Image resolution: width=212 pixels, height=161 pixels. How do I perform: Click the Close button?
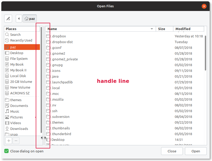pos(172,151)
